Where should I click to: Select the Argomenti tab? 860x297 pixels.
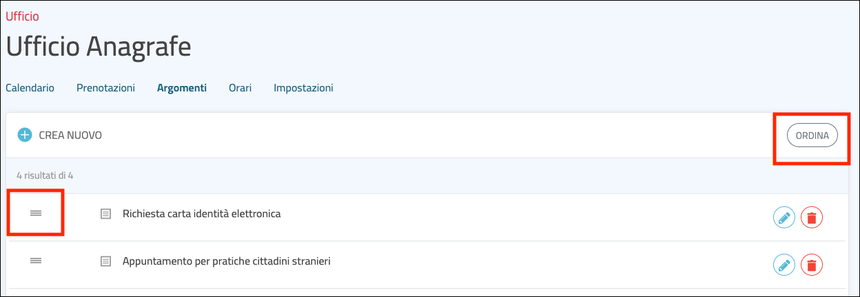[x=182, y=88]
